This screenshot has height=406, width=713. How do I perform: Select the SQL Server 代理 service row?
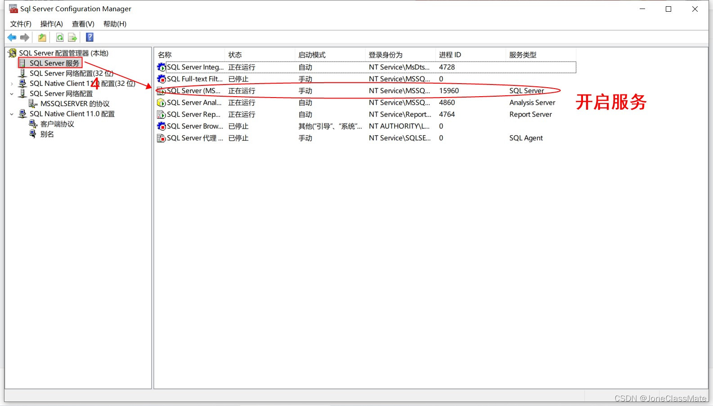(x=366, y=138)
